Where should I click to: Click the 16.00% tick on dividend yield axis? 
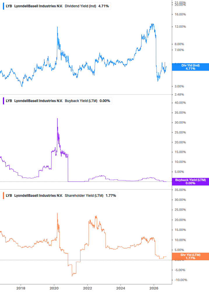pyautogui.click(x=180, y=14)
